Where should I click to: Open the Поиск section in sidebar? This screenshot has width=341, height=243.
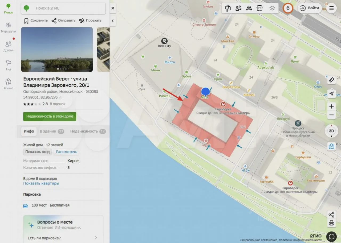[x=8, y=9]
